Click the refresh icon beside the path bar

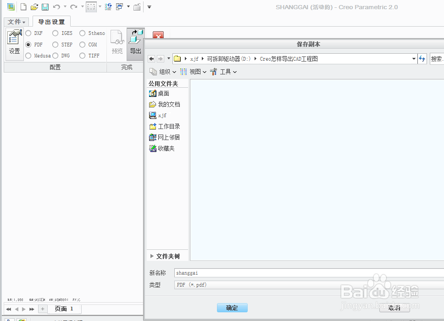(x=422, y=59)
